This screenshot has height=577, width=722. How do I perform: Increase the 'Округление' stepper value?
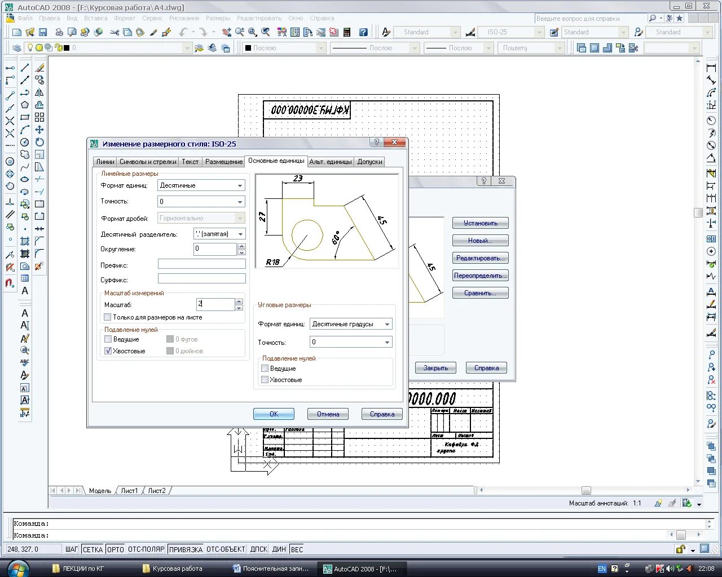point(242,246)
